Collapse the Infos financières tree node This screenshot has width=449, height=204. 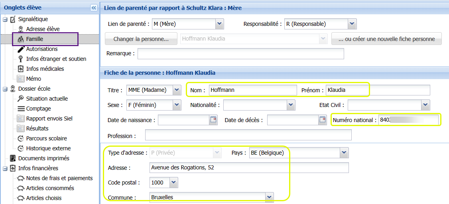5,169
